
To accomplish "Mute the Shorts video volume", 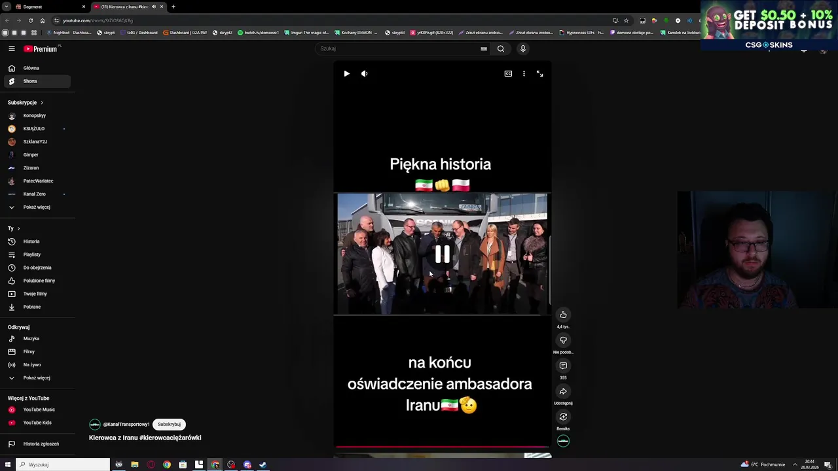I will (x=365, y=74).
